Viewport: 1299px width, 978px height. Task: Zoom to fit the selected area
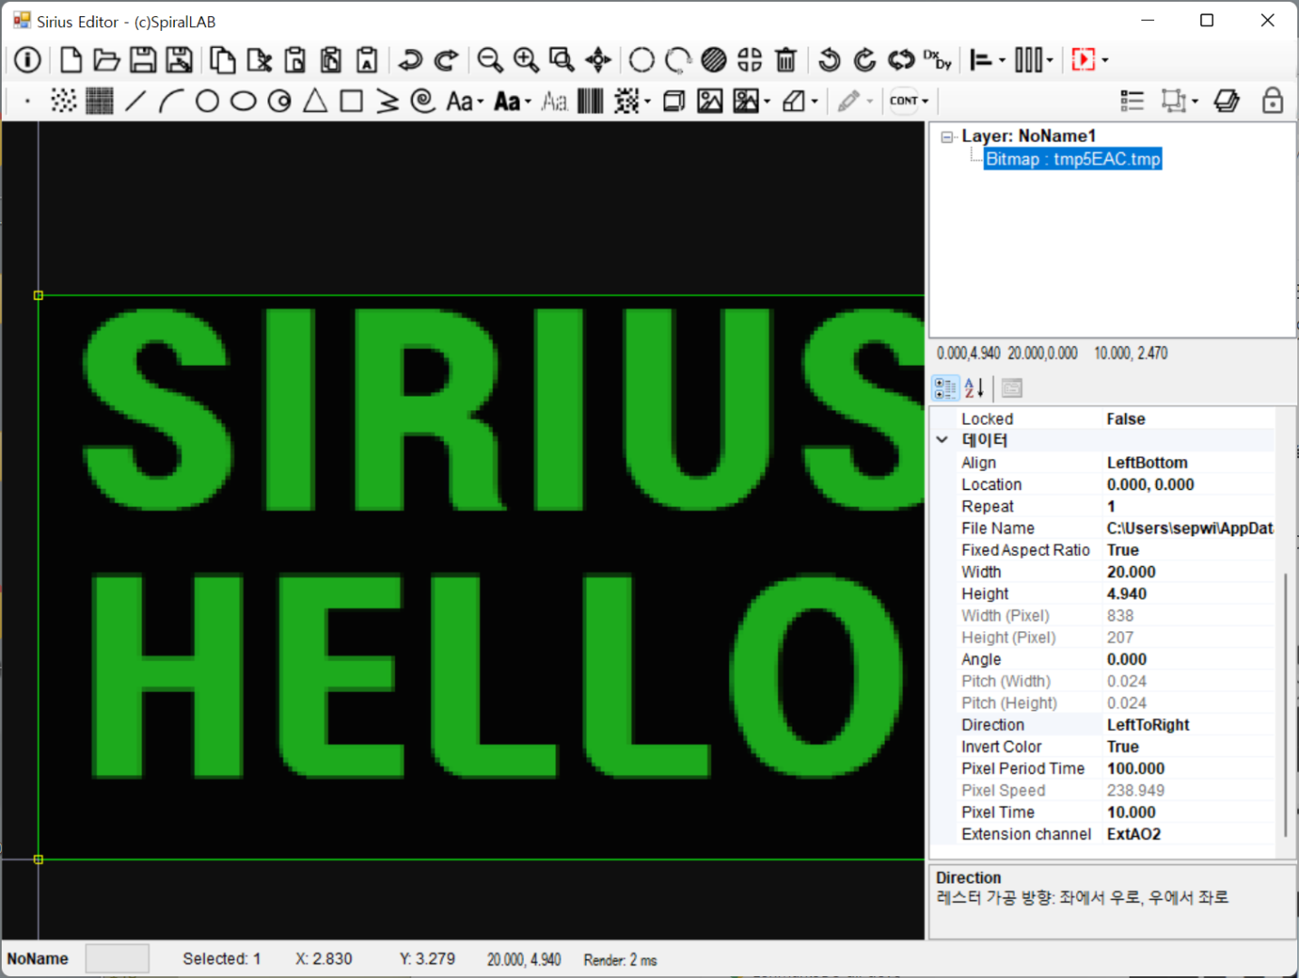562,60
